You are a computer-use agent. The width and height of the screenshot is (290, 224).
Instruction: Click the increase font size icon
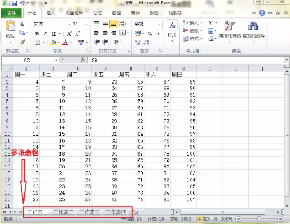pyautogui.click(x=69, y=34)
